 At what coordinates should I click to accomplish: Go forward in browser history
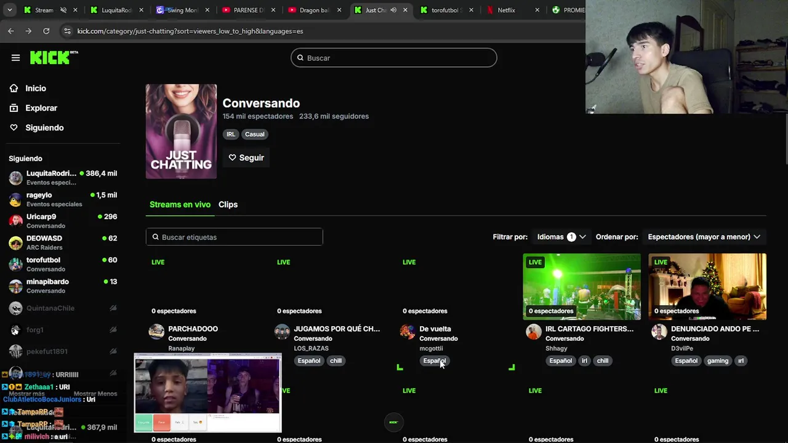click(x=28, y=31)
